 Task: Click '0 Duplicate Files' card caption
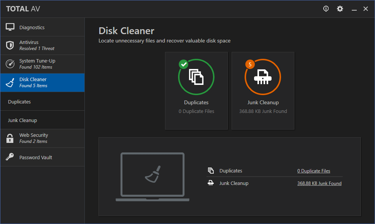pos(196,111)
